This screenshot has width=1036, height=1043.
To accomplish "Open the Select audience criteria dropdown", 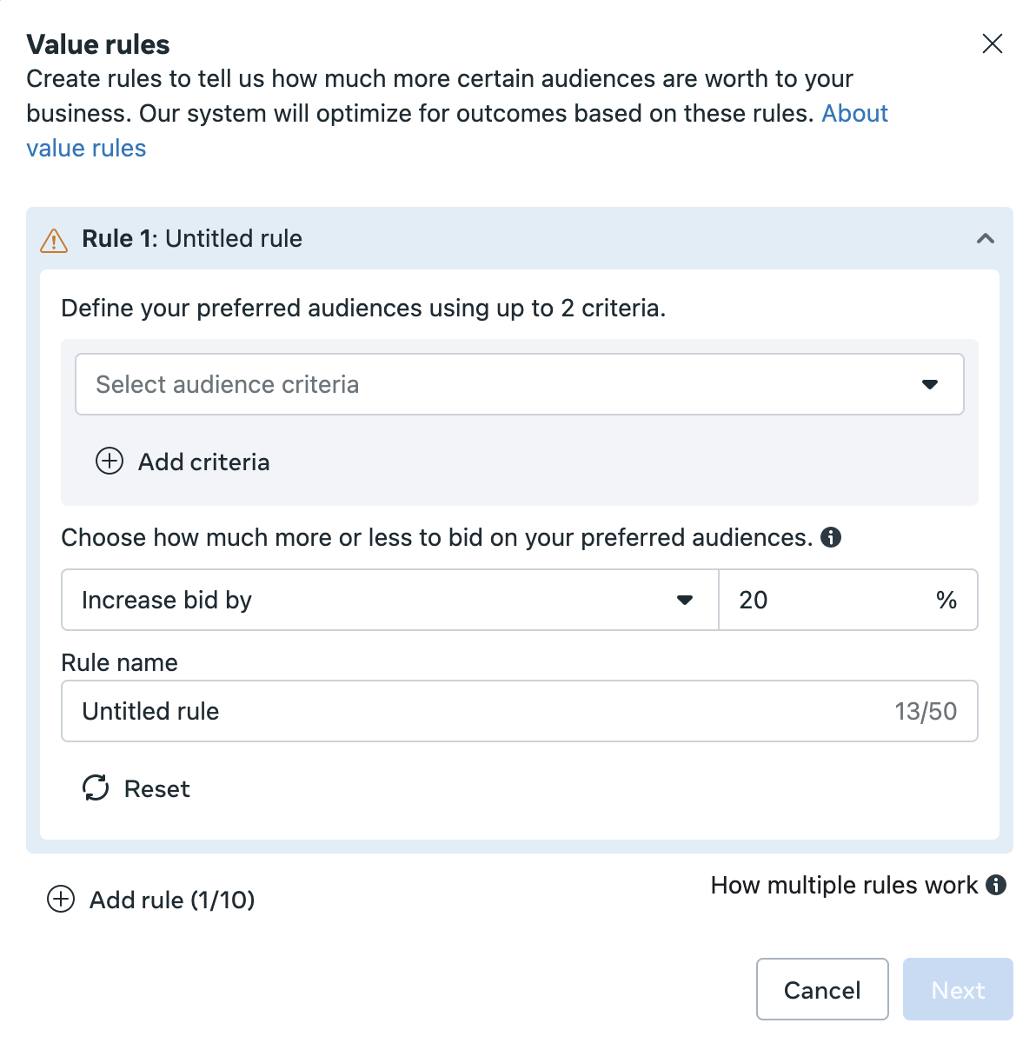I will pos(520,384).
